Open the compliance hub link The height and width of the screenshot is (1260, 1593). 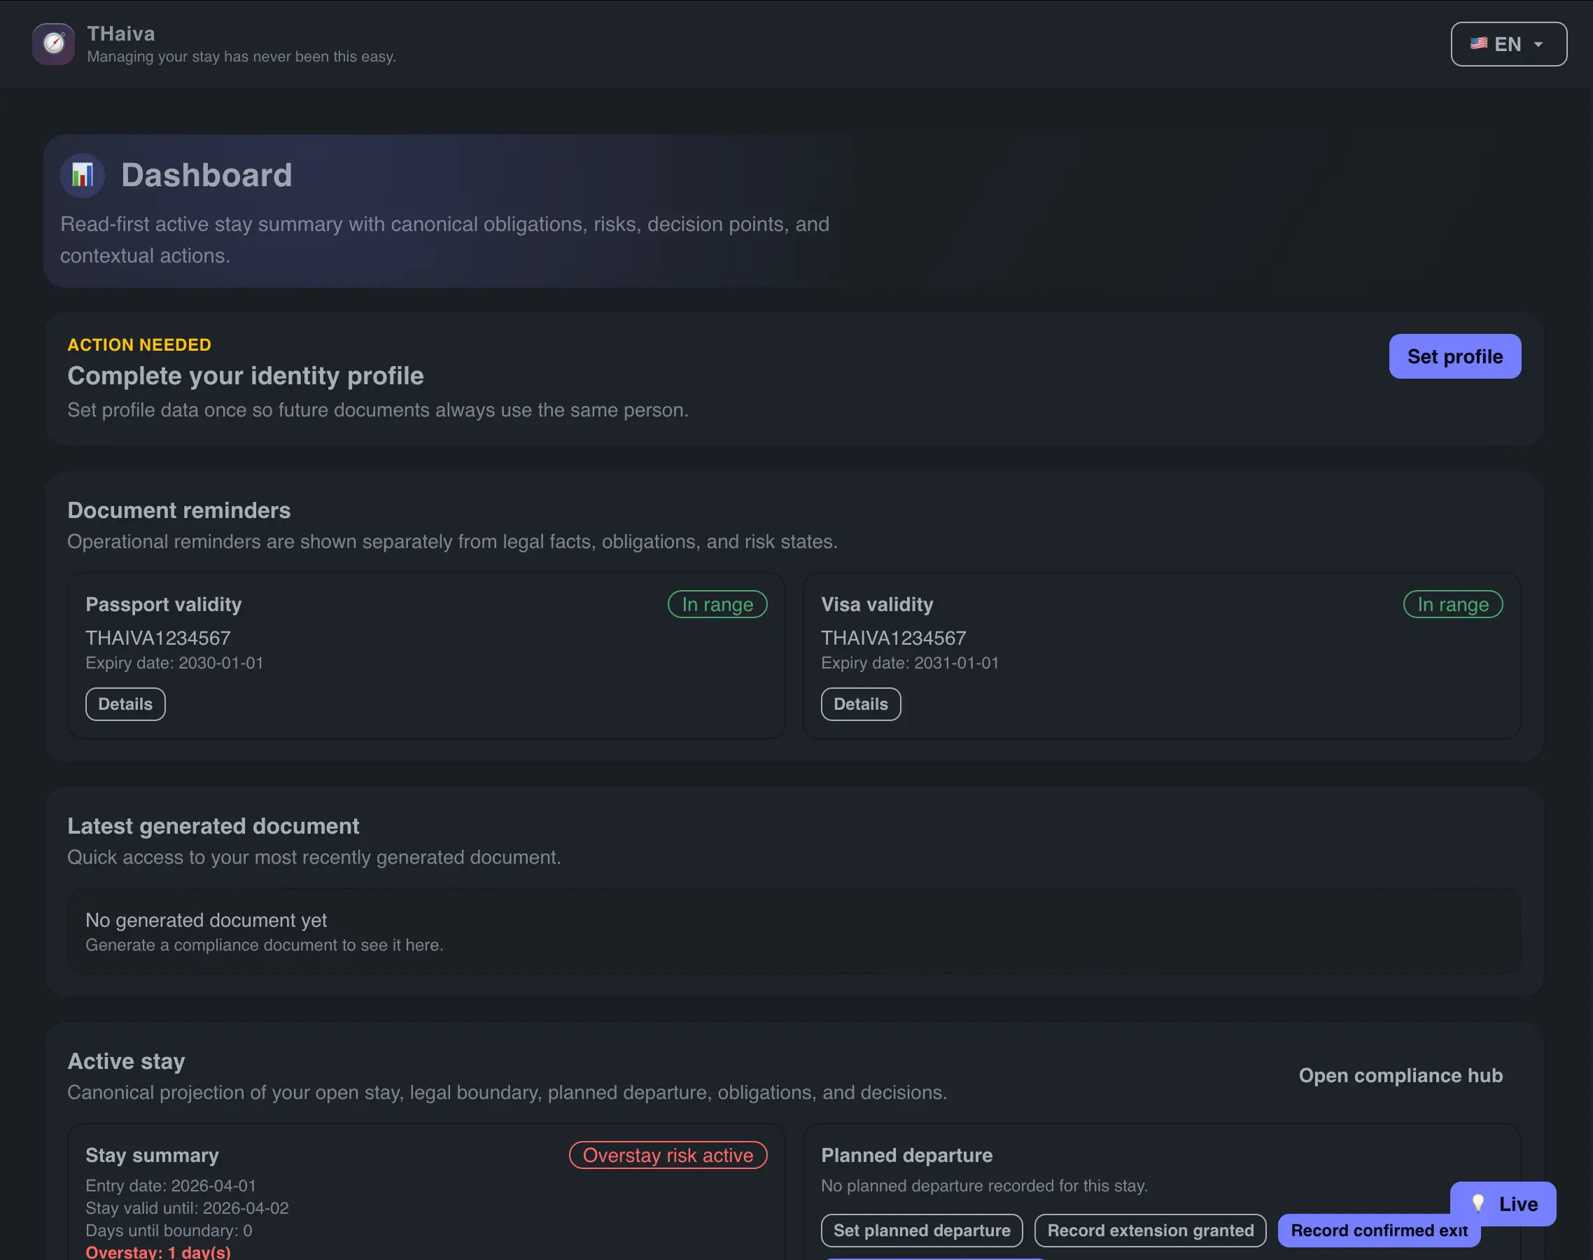(x=1401, y=1074)
